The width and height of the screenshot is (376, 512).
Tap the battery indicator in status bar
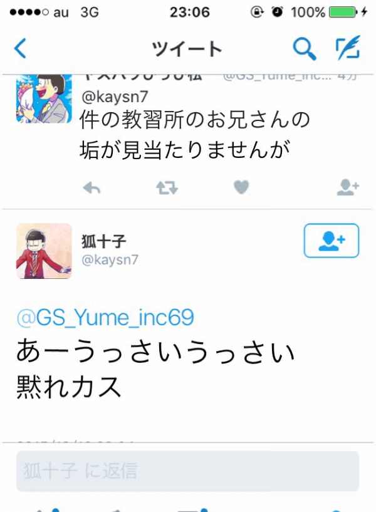pos(343,12)
